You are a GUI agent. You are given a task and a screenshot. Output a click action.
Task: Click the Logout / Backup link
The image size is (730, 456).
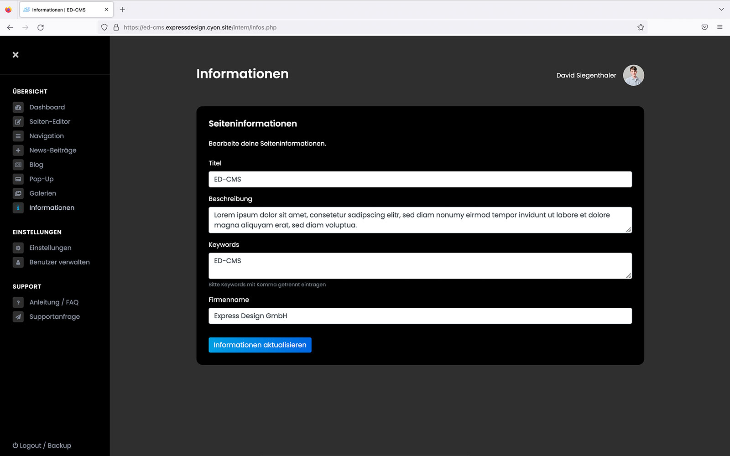click(x=42, y=446)
